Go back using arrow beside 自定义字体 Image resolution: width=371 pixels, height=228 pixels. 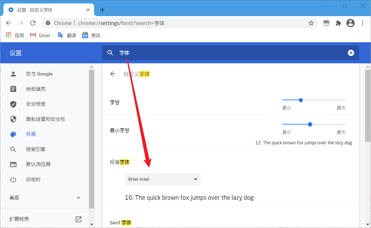[x=113, y=74]
